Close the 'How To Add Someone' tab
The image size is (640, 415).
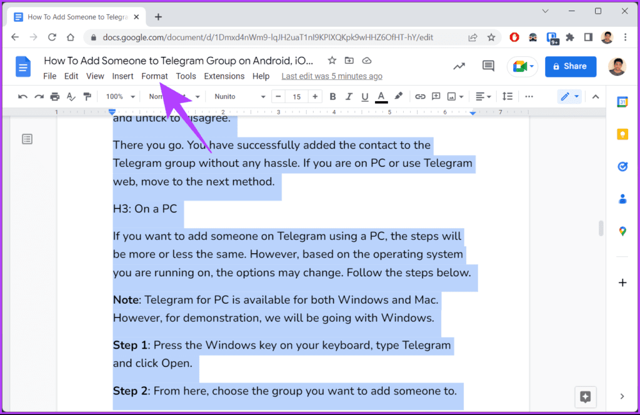point(136,17)
